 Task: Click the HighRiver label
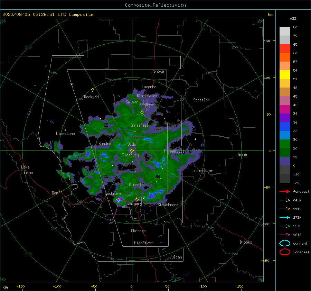point(143,243)
